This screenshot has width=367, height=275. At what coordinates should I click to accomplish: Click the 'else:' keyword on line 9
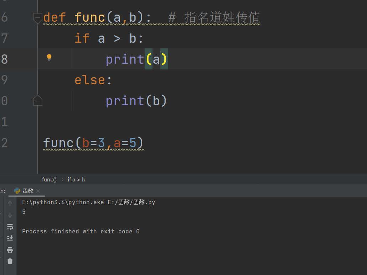pyautogui.click(x=93, y=80)
